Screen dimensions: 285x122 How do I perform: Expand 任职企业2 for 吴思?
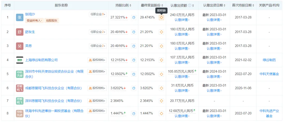coord(98,46)
